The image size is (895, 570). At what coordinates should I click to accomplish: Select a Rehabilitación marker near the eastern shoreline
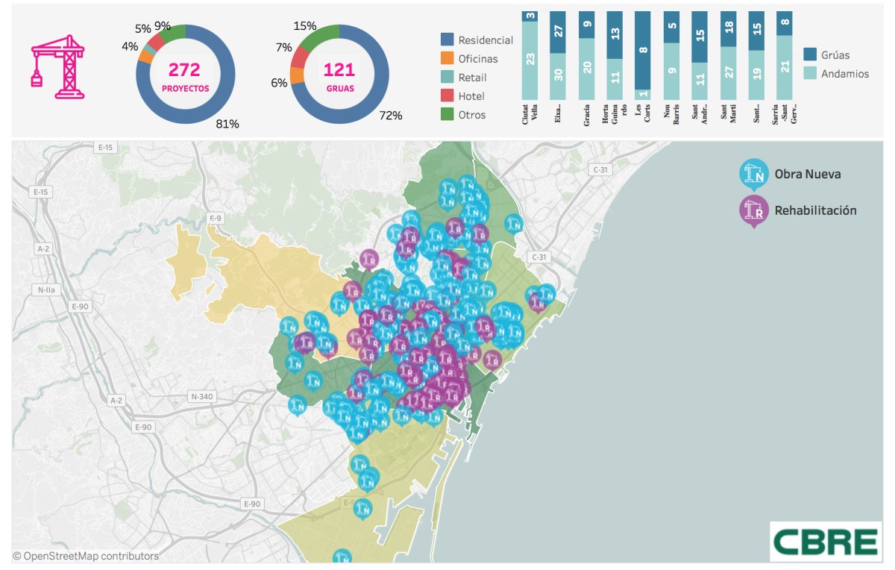493,360
